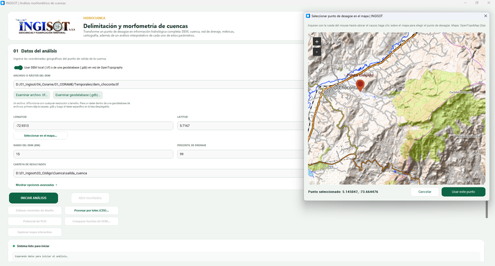495x266 pixels.
Task: Click the red location pin marker on map
Action: point(360,85)
